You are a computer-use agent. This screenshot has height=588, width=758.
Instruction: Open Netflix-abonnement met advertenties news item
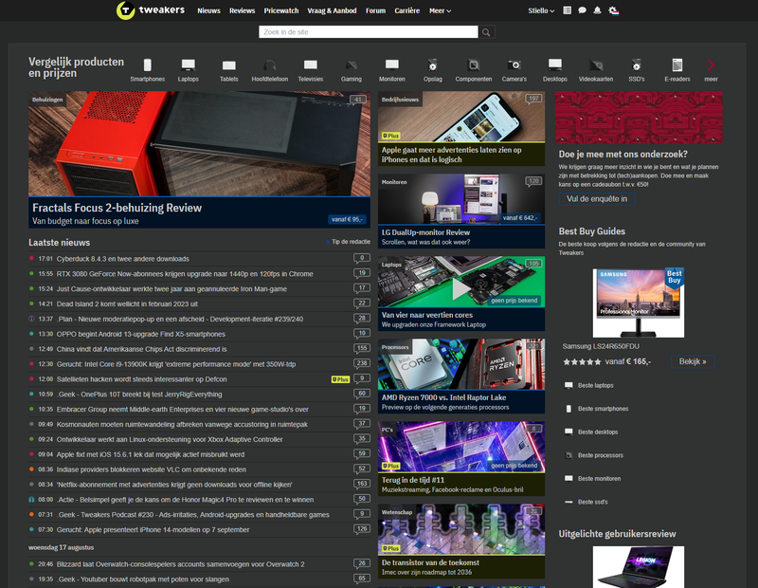174,485
